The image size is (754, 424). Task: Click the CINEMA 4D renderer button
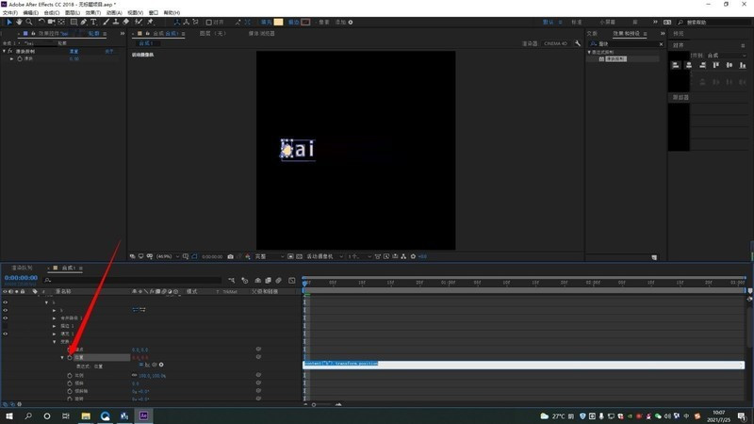[556, 43]
